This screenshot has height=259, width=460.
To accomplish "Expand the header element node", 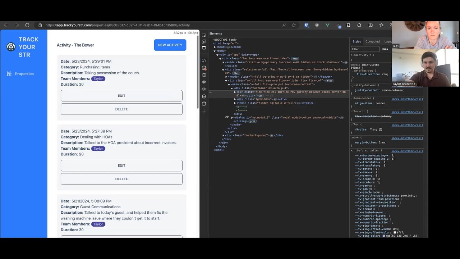I will click(x=226, y=77).
